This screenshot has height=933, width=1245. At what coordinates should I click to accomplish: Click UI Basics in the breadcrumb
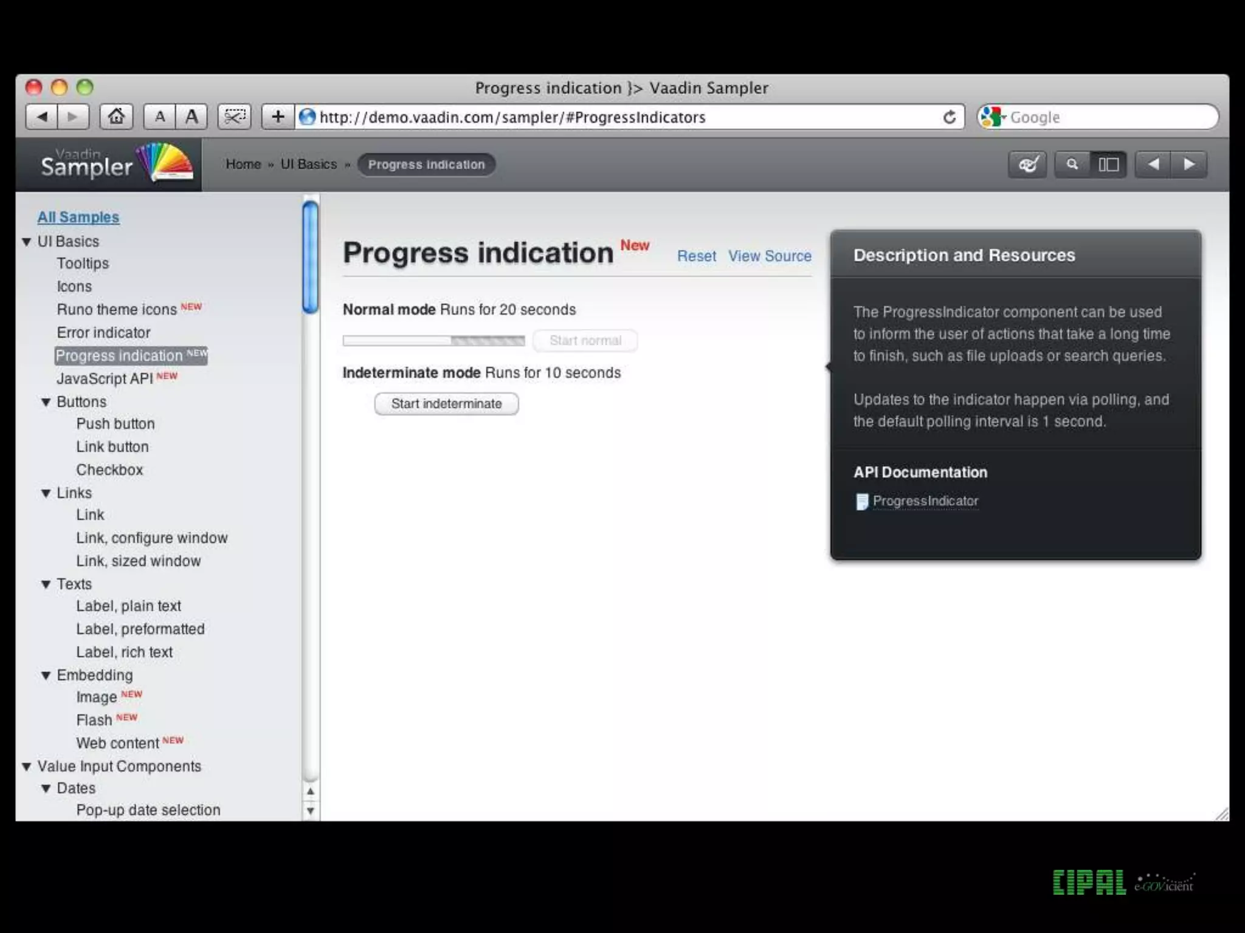[308, 165]
